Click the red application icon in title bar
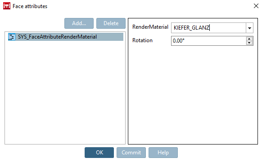This screenshot has height=162, width=262. pos(7,6)
